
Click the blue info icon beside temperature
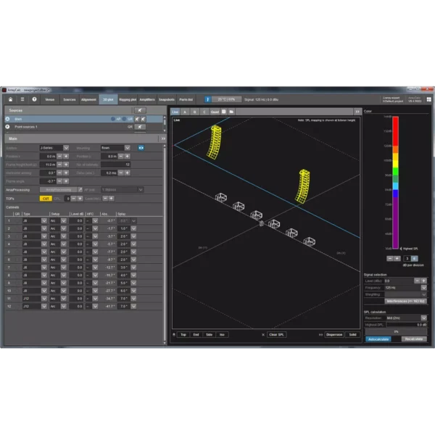(208, 99)
